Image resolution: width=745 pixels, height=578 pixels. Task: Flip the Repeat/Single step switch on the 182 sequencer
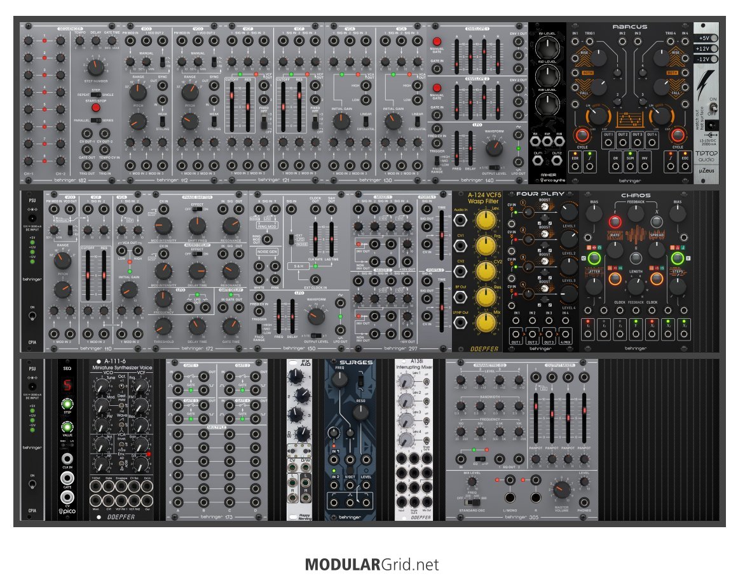[x=95, y=95]
